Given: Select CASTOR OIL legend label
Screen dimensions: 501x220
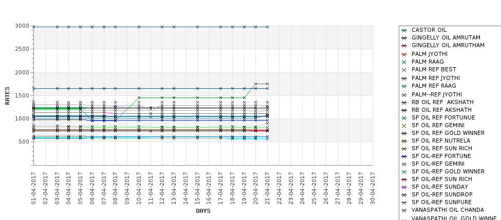Looking at the screenshot, I should click(x=429, y=30).
